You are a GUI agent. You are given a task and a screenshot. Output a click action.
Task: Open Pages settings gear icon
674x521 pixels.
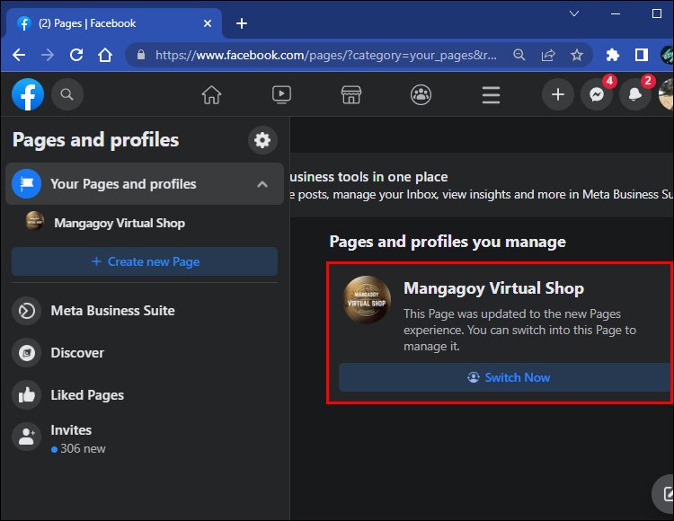(262, 140)
